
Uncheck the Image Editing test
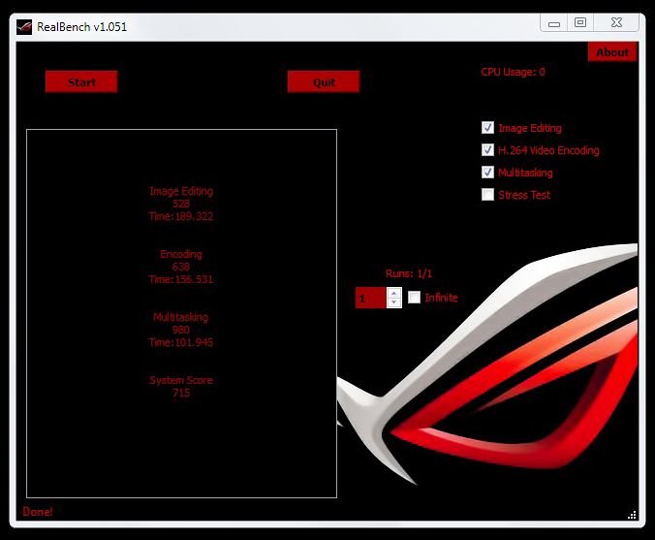(487, 127)
